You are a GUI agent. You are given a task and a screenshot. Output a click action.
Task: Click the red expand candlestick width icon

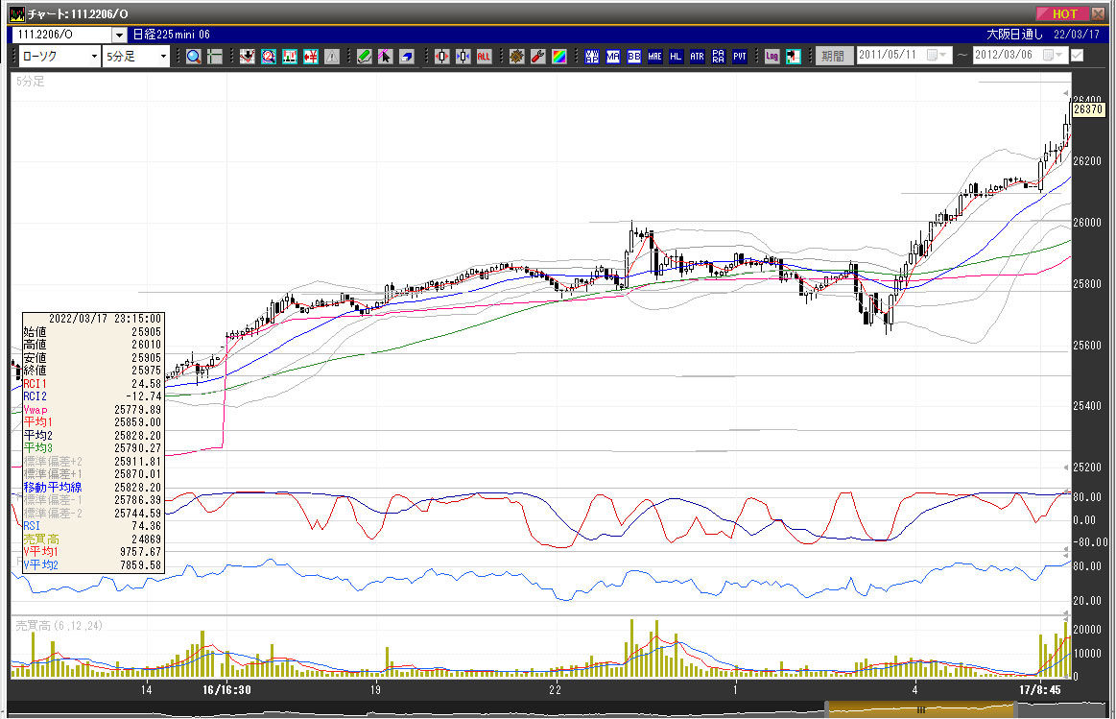coord(442,57)
